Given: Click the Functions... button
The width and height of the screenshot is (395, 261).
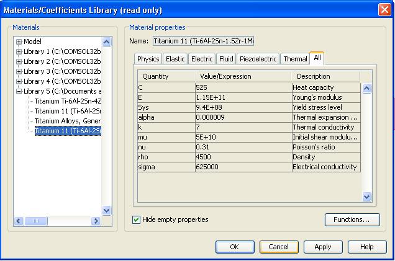Looking at the screenshot, I should coord(352,219).
